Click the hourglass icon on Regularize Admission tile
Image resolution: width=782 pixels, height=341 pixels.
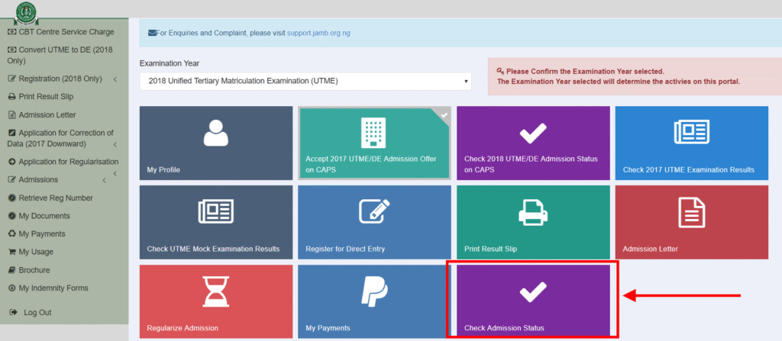(x=216, y=291)
